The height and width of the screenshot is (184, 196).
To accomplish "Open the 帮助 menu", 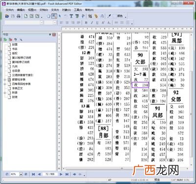I will point(89,10).
